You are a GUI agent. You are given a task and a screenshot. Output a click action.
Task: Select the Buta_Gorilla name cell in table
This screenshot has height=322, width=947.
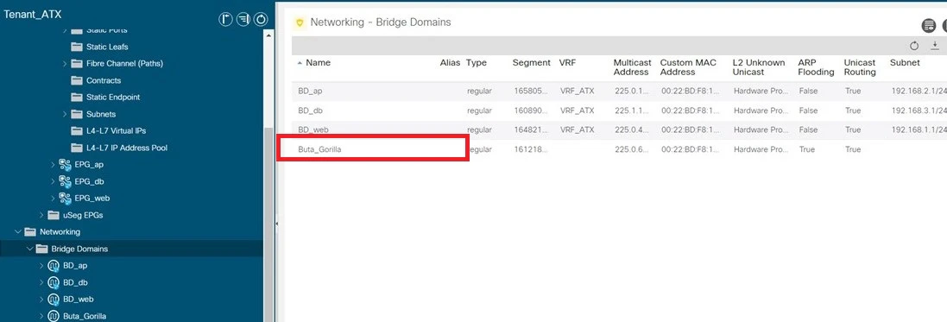(319, 149)
